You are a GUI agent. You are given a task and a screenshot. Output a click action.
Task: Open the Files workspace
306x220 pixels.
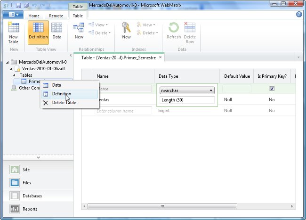point(38,183)
